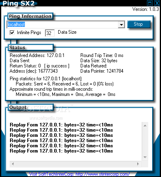This screenshot has width=161, height=177.
Task: Open the host address dropdown arrow
Action: tap(121, 24)
